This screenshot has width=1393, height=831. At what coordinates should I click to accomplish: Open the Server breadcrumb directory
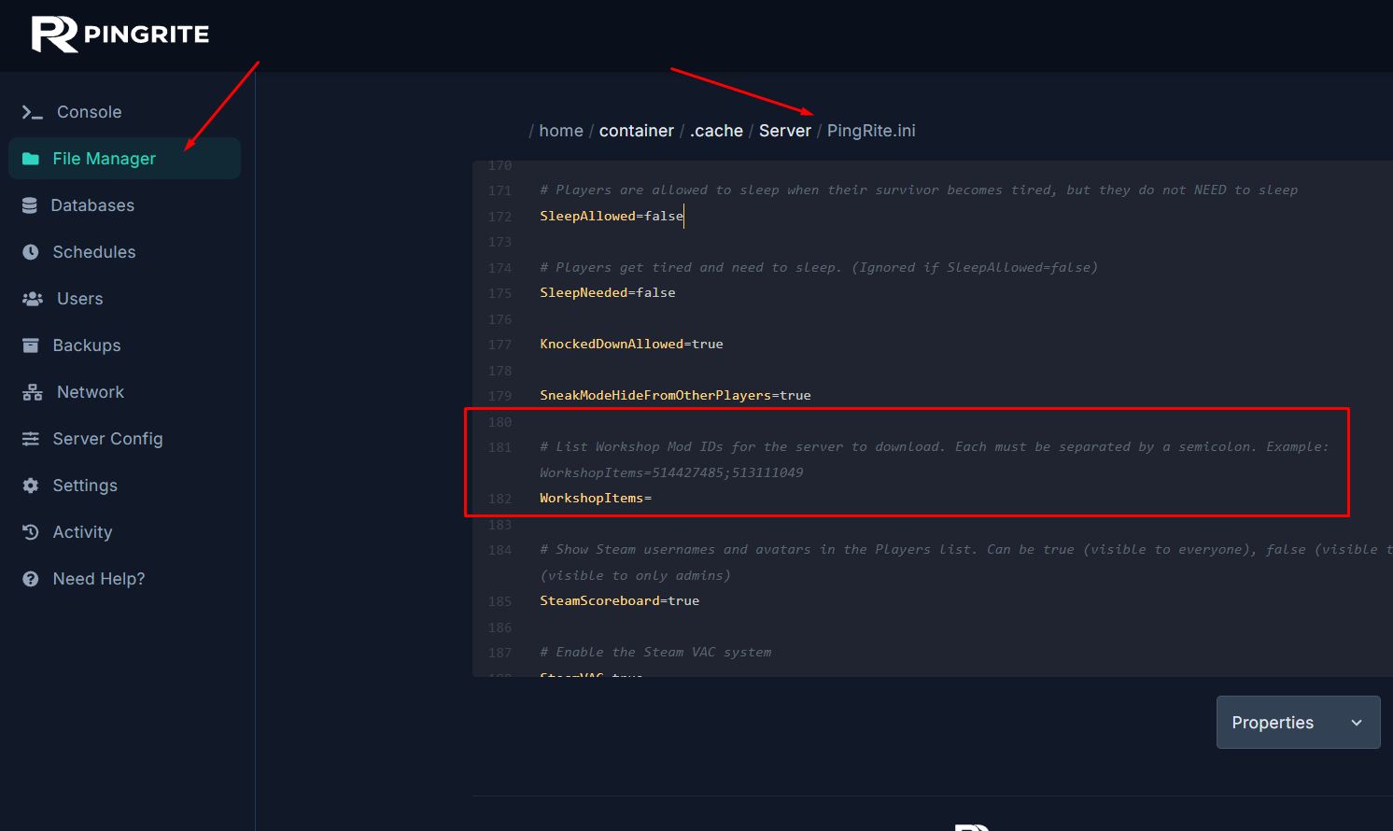point(784,131)
